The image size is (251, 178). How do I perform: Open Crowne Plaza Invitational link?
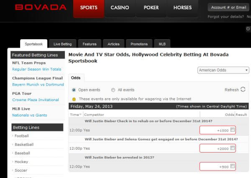[36, 100]
